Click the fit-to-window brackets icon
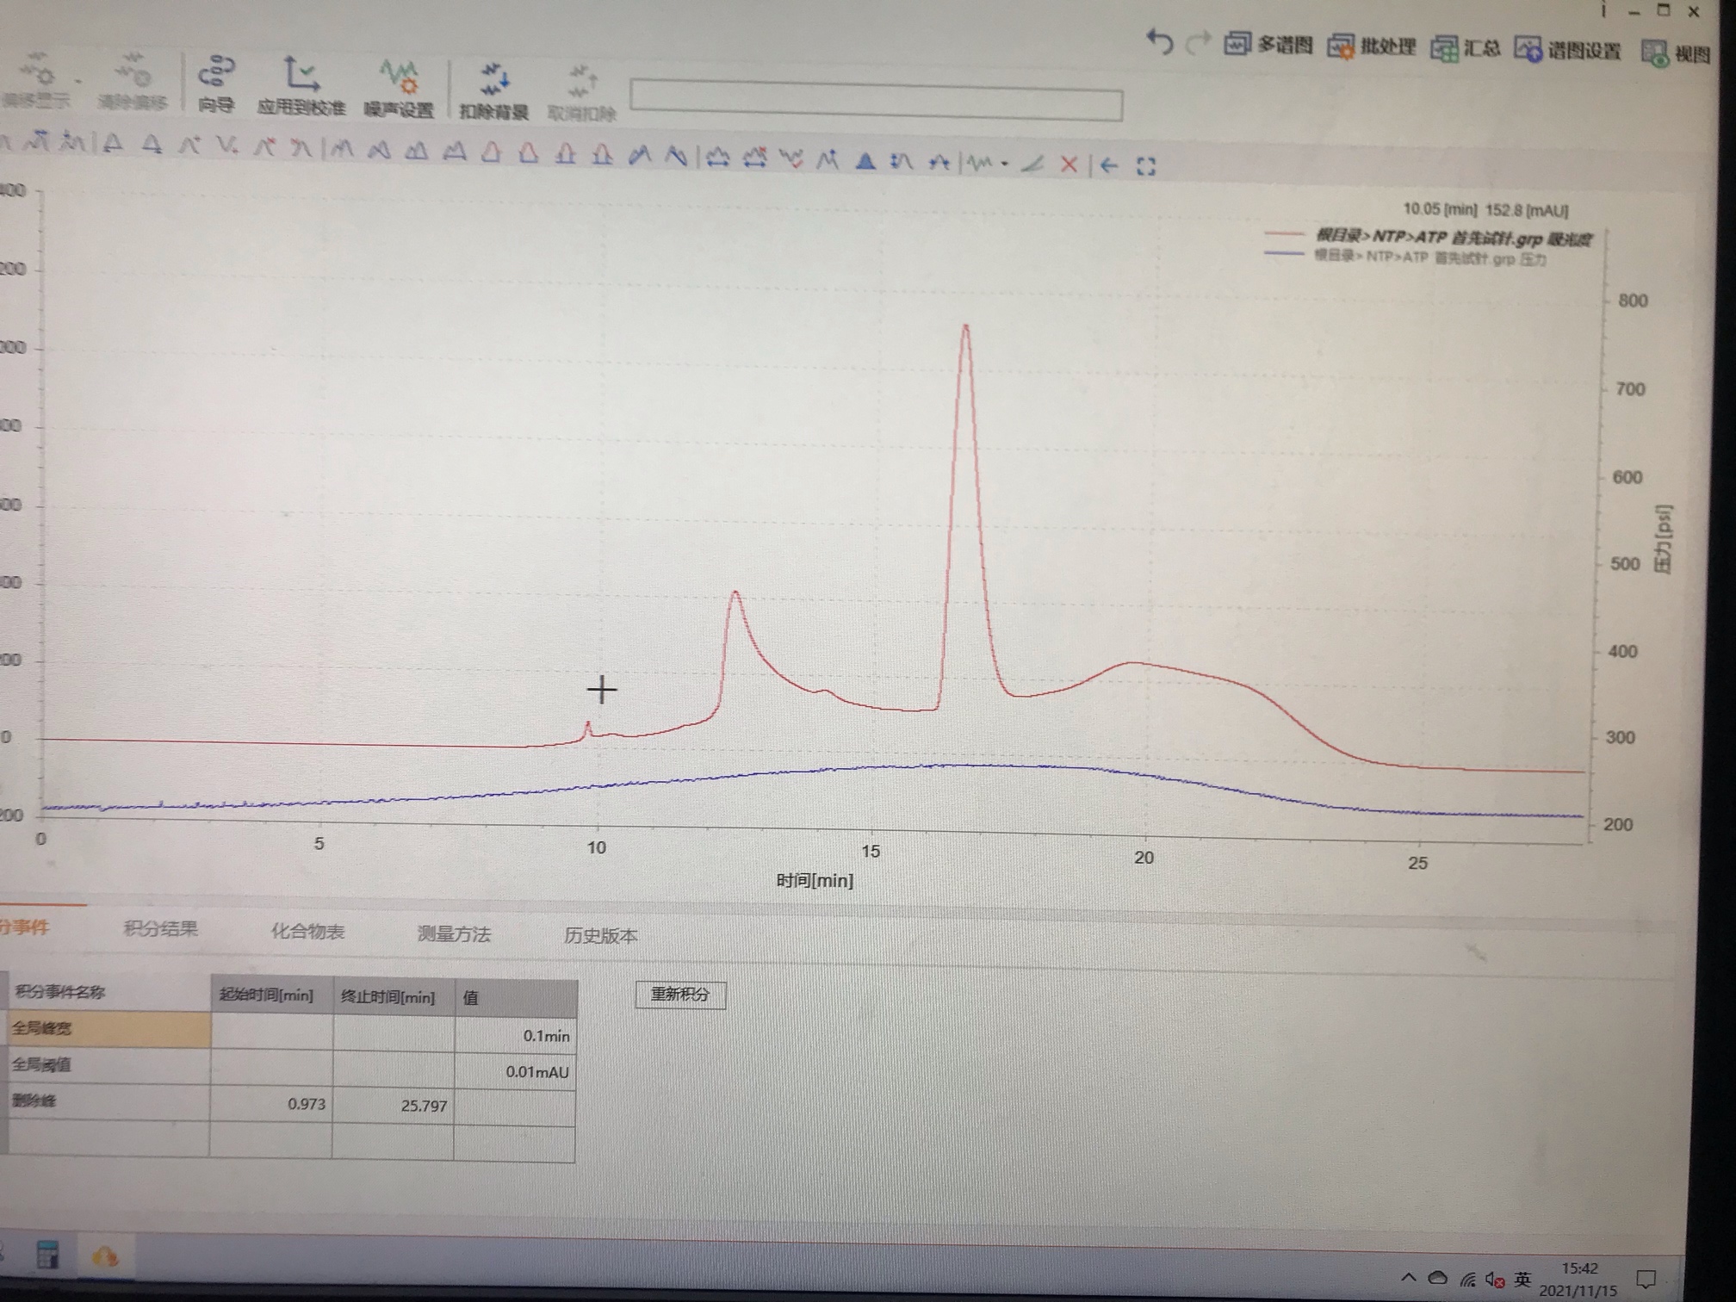 tap(1145, 166)
